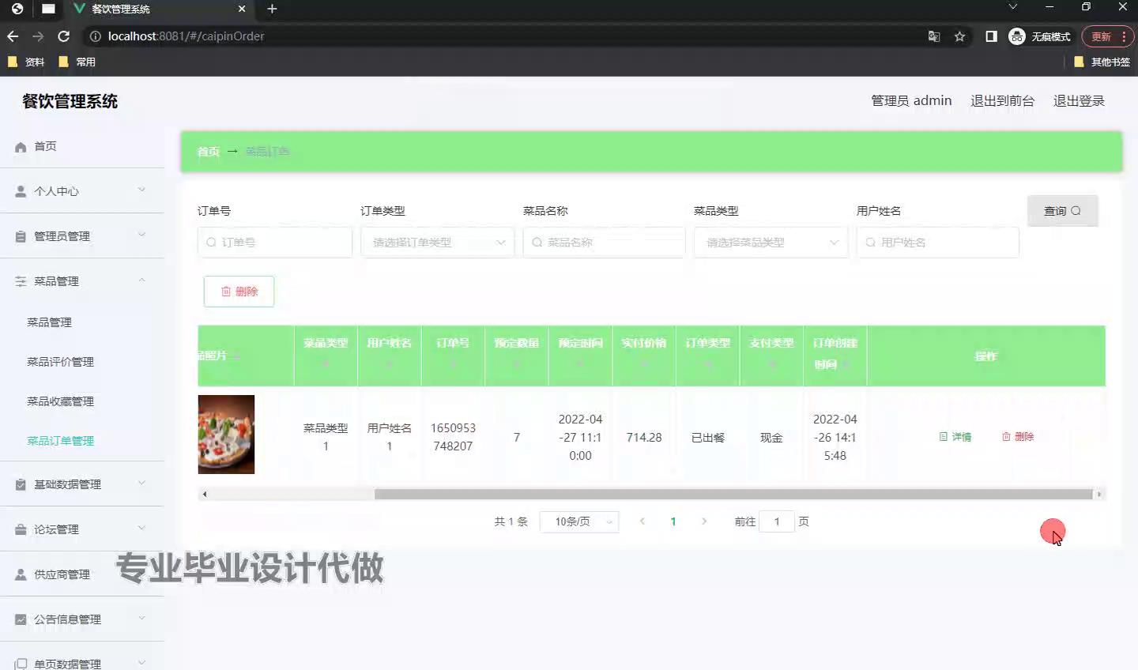Click 首页 breadcrumb link
The width and height of the screenshot is (1138, 670).
point(208,152)
